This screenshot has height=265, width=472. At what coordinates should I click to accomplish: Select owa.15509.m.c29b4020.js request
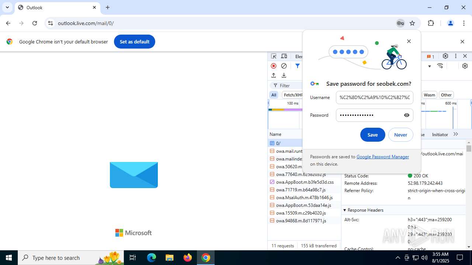(304, 213)
